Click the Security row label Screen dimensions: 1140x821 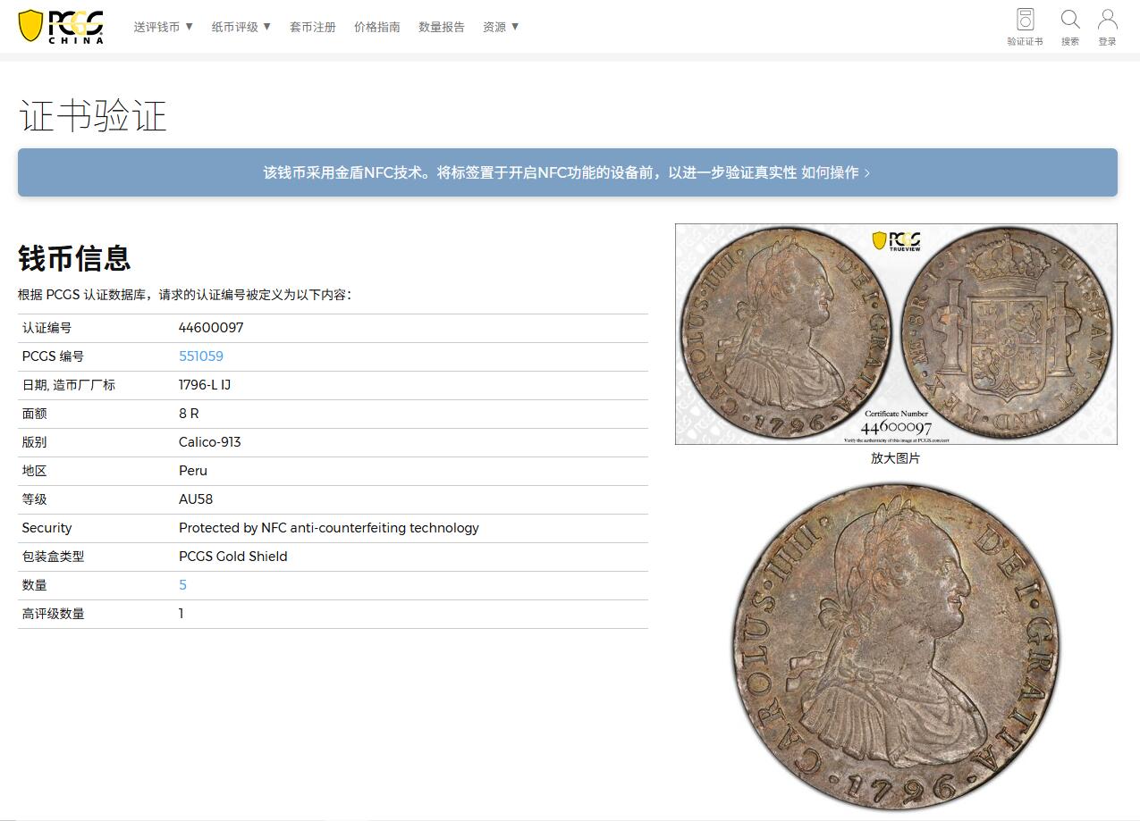pyautogui.click(x=46, y=528)
